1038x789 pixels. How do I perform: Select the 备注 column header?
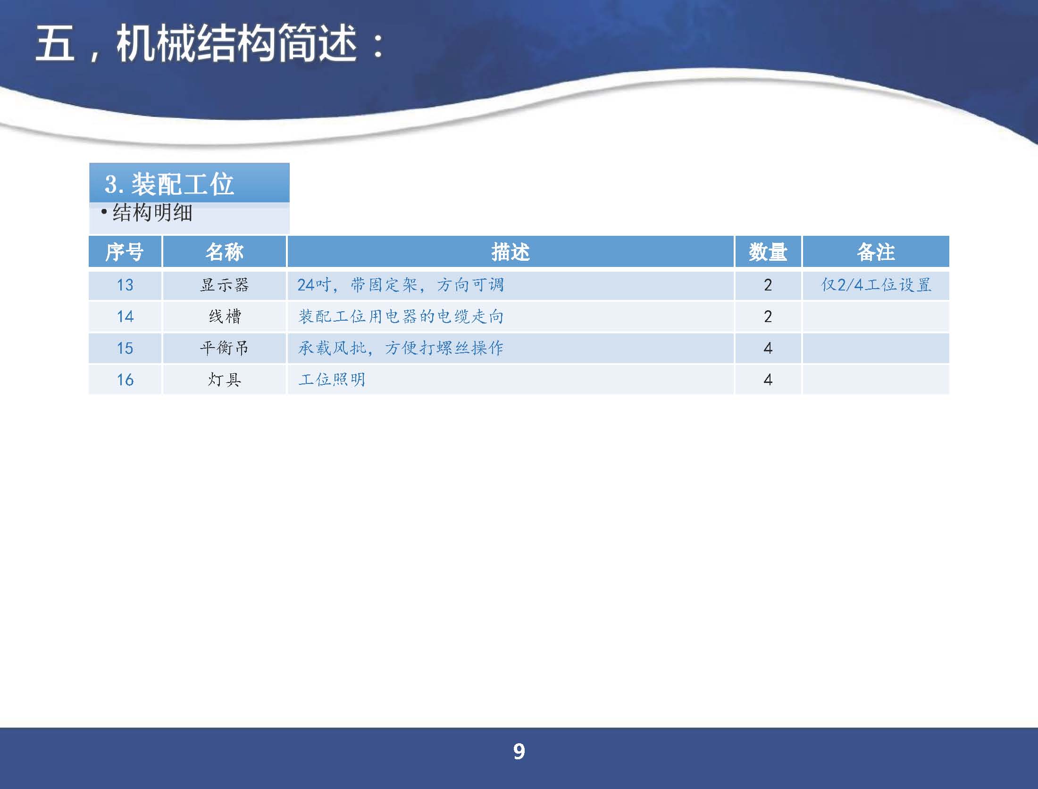(x=876, y=252)
